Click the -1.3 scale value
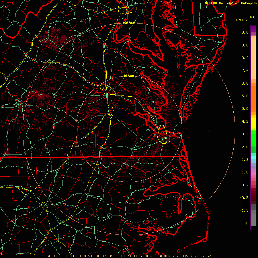This screenshot has height=258, width=258. pyautogui.click(x=244, y=210)
